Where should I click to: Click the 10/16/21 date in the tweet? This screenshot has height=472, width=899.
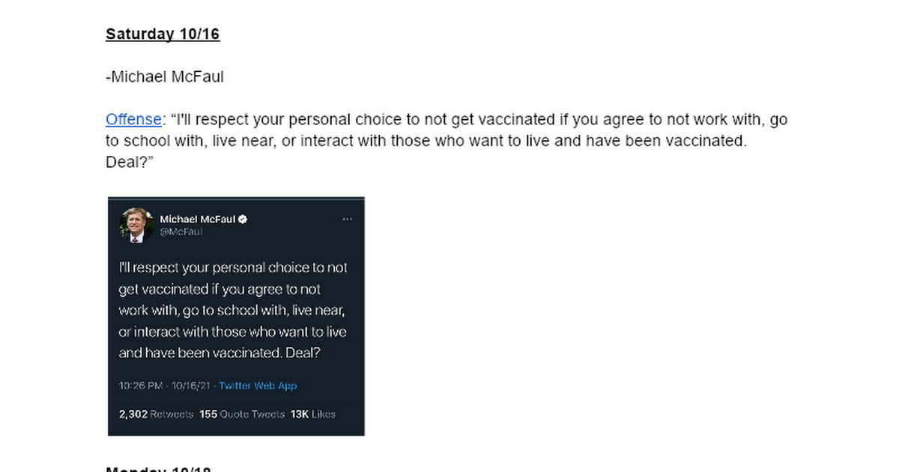pos(190,386)
